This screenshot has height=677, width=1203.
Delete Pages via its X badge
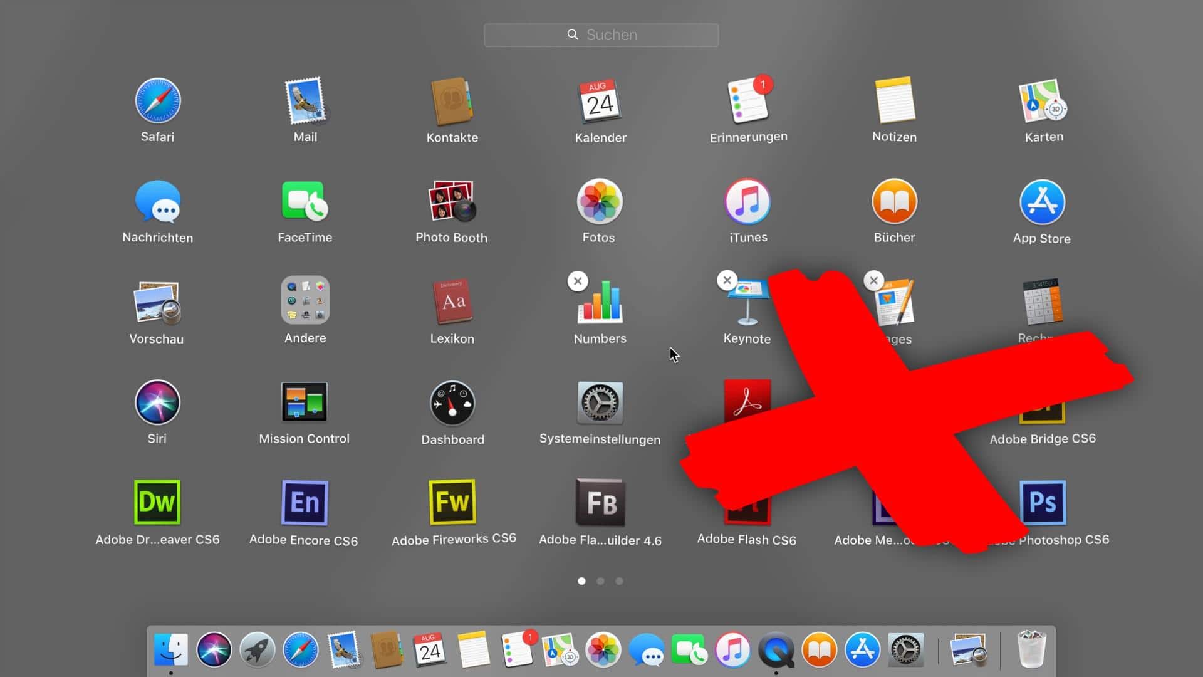tap(873, 280)
